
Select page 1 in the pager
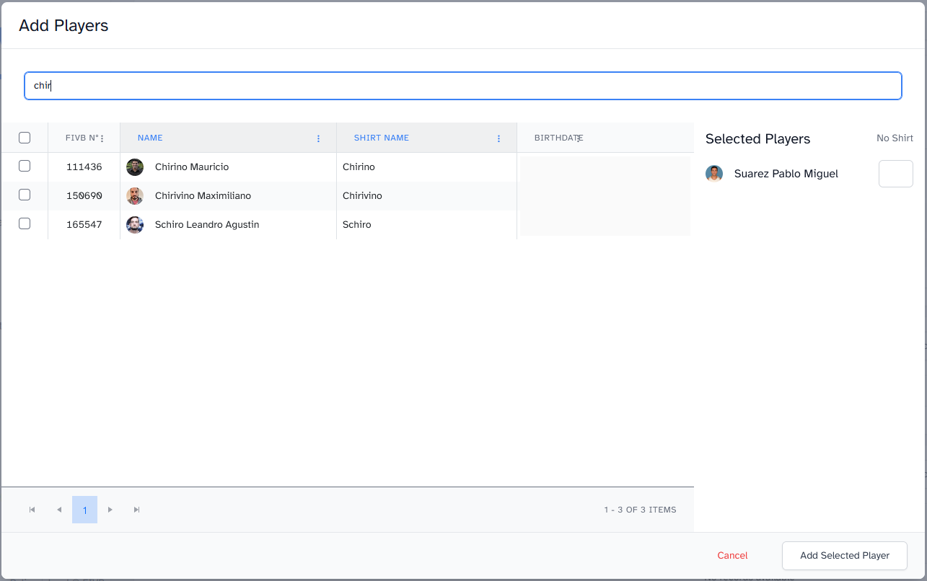pyautogui.click(x=84, y=510)
